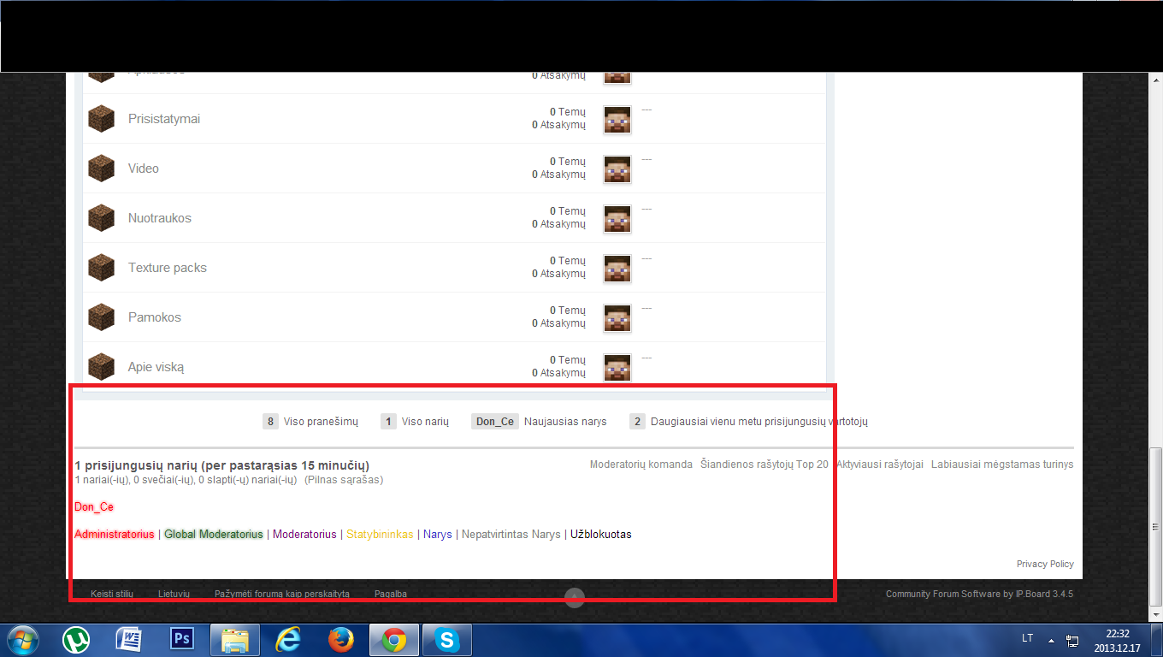Screen dimensions: 1163x657
Task: Show hidden tray icons arrow
Action: tap(1051, 639)
